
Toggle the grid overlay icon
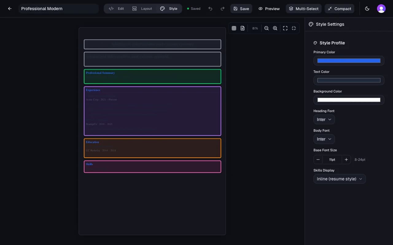(234, 28)
